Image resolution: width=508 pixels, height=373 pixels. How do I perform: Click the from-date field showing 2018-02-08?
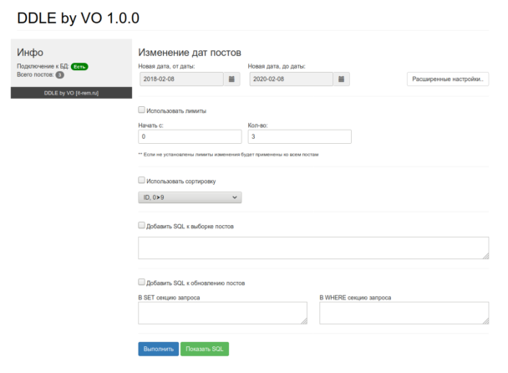coord(181,79)
